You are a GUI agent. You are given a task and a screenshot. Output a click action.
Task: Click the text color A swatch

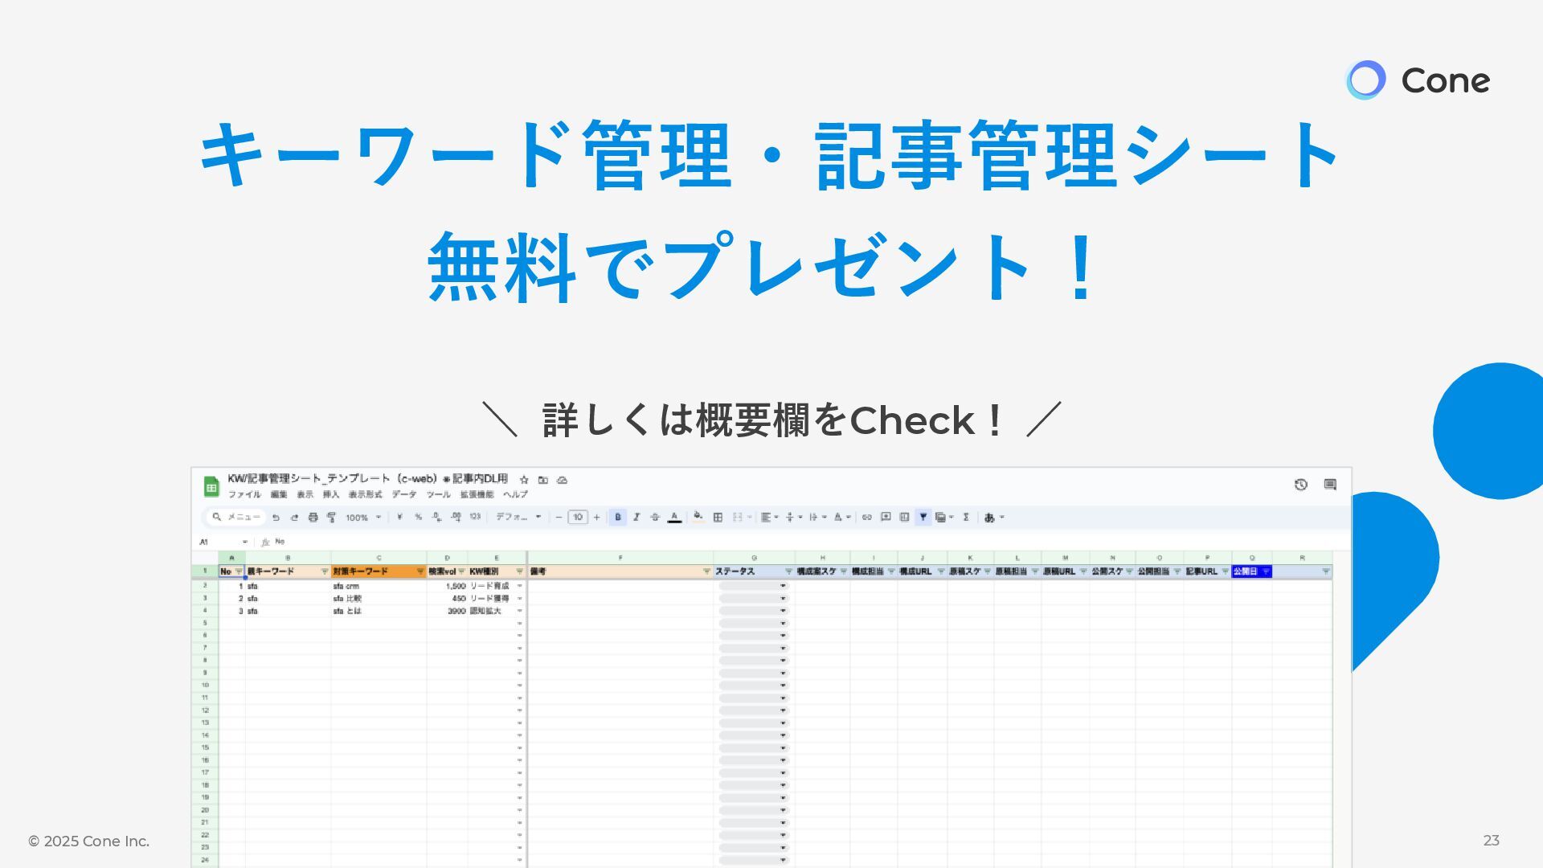click(674, 518)
